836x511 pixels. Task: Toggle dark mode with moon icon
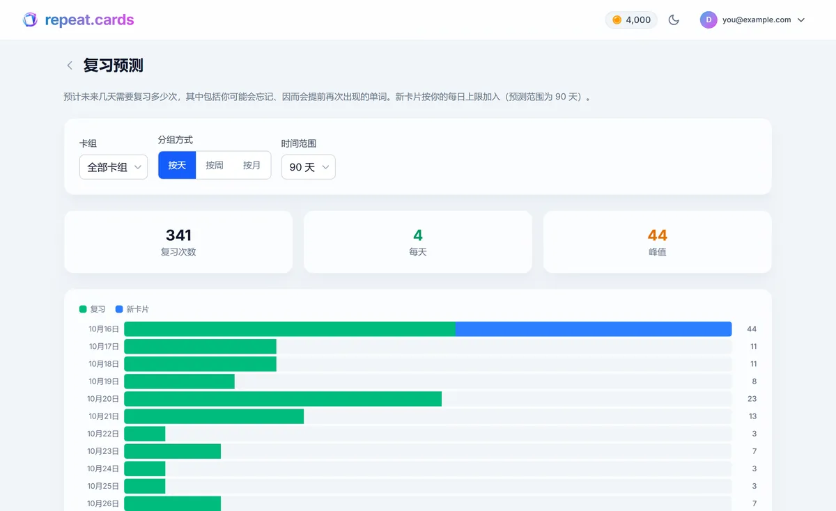[674, 20]
